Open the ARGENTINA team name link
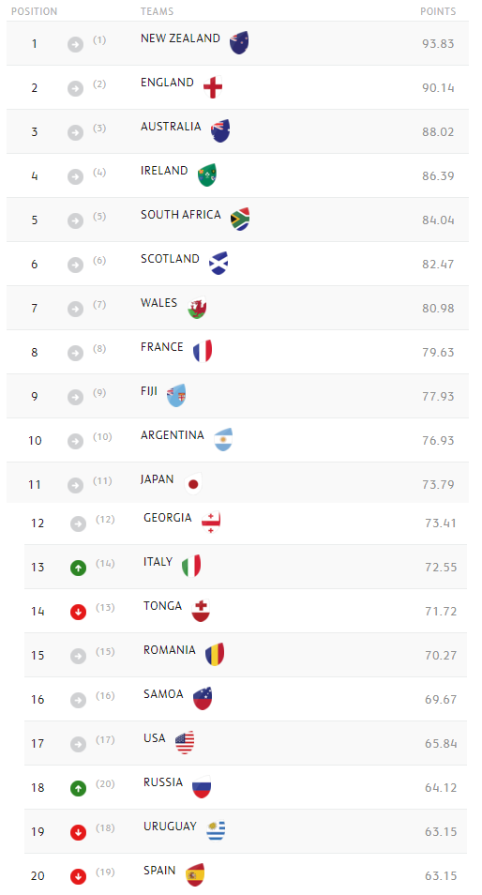Screen dimensions: 482x895 [x=173, y=435]
